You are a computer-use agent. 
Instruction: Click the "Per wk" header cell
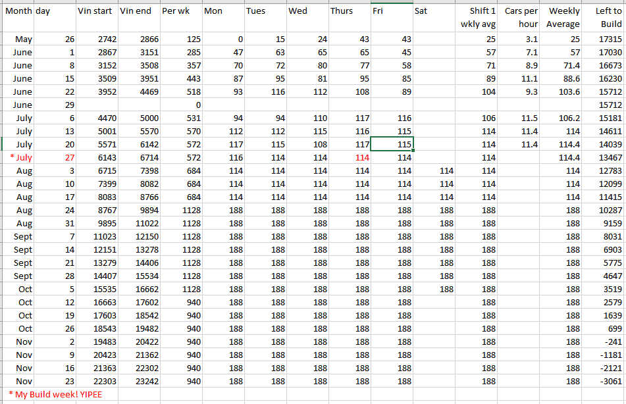[181, 12]
